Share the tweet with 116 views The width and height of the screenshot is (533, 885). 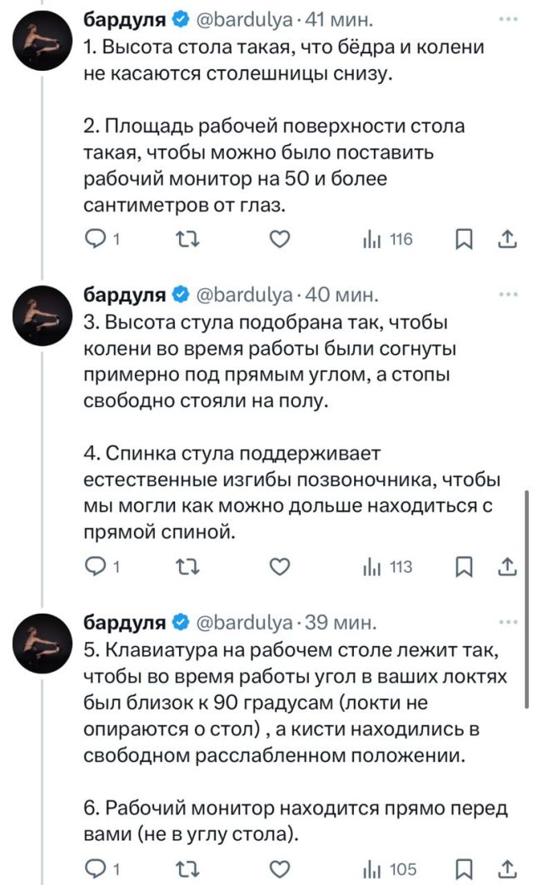point(507,241)
